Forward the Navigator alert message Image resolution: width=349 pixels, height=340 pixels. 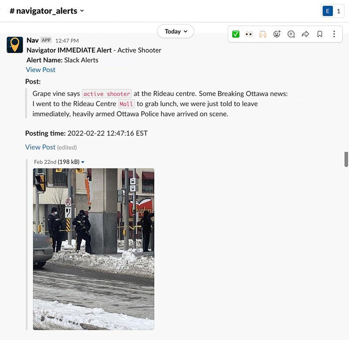point(305,34)
